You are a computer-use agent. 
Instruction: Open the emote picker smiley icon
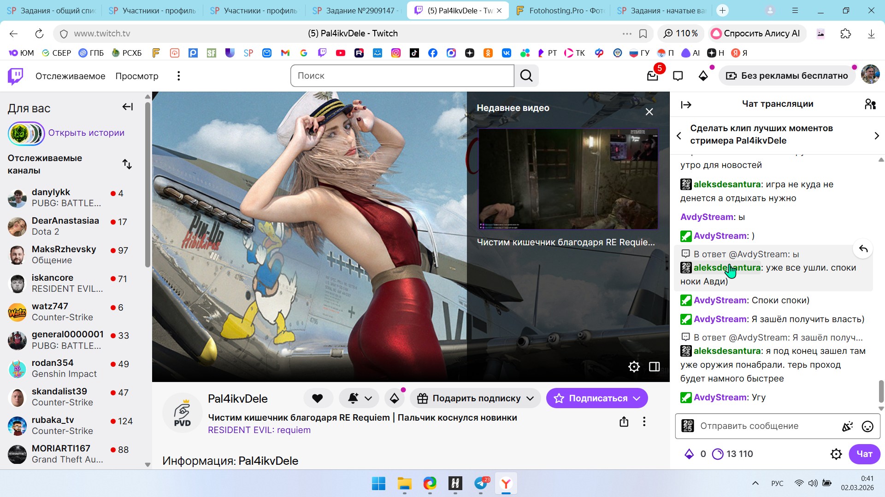tap(867, 427)
